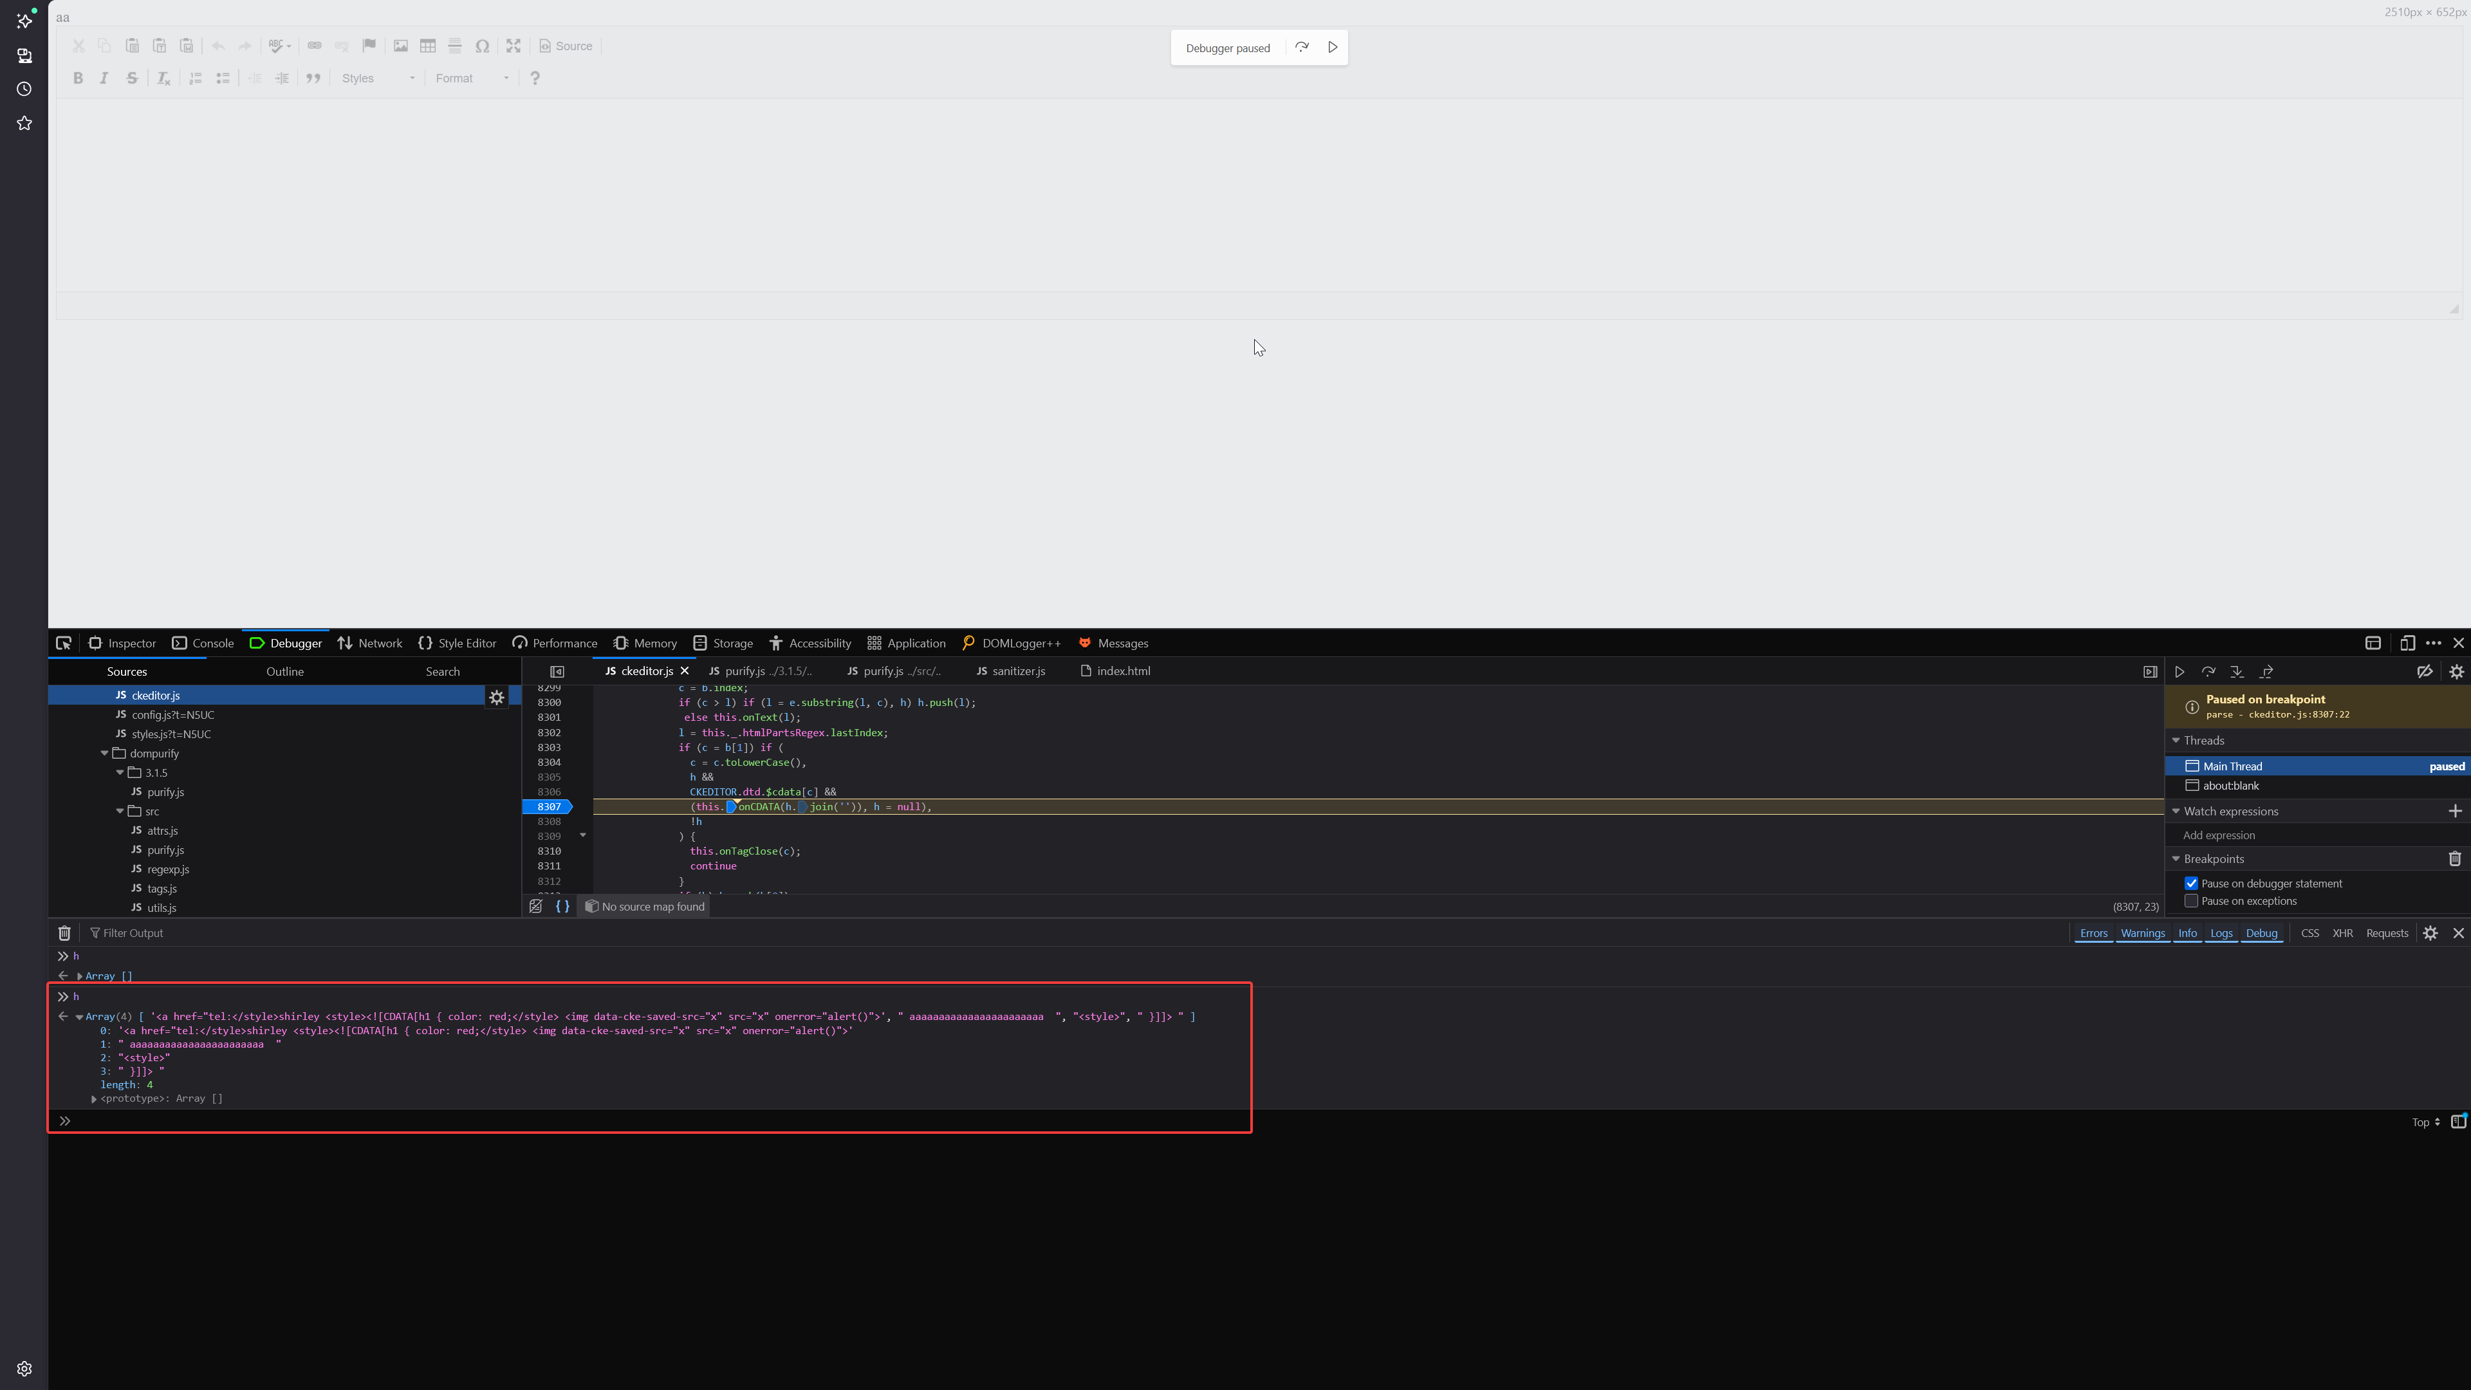Click the trash icon to clear console output
Image resolution: width=2471 pixels, height=1390 pixels.
point(64,933)
